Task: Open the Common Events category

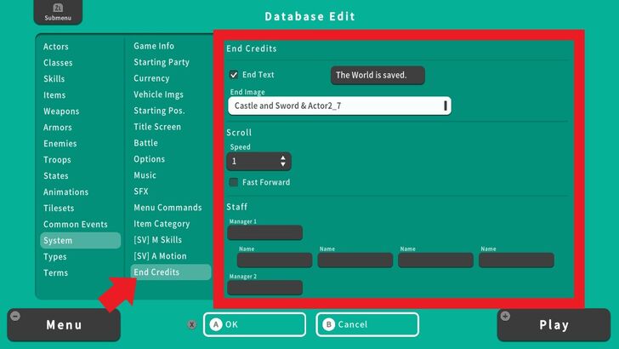Action: (x=76, y=225)
